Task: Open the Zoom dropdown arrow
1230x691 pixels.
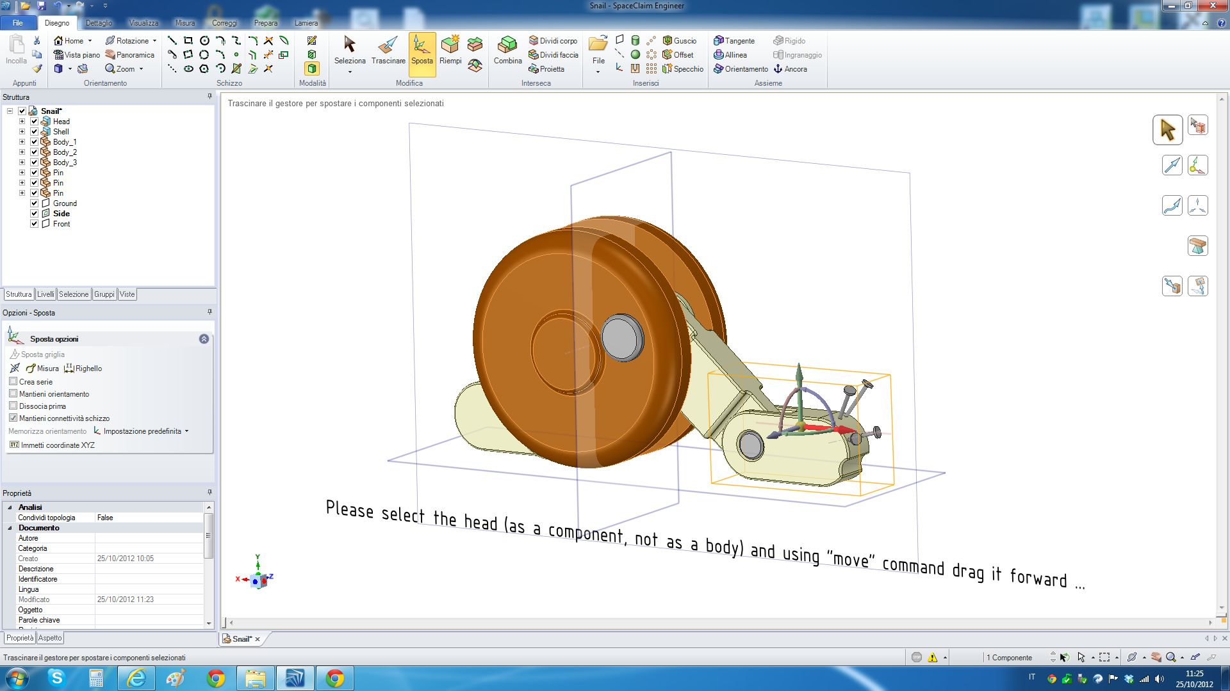Action: 141,69
